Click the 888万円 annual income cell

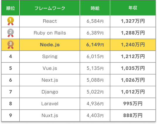coord(133,115)
